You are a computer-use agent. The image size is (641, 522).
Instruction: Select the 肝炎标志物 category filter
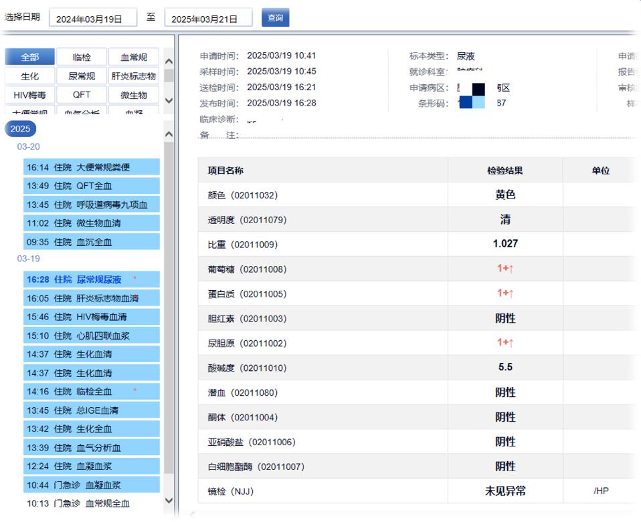point(134,76)
